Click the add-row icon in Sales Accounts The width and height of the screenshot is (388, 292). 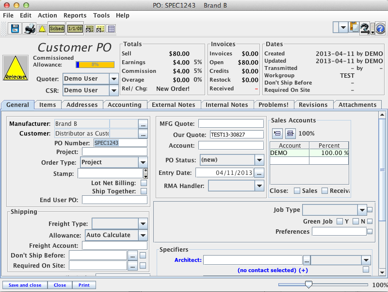point(277,133)
